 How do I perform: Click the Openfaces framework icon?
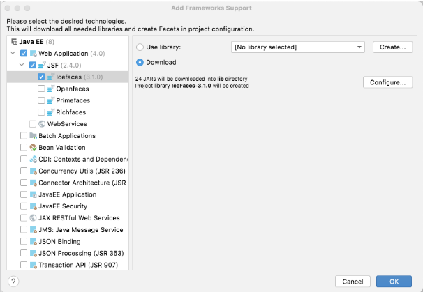point(51,89)
